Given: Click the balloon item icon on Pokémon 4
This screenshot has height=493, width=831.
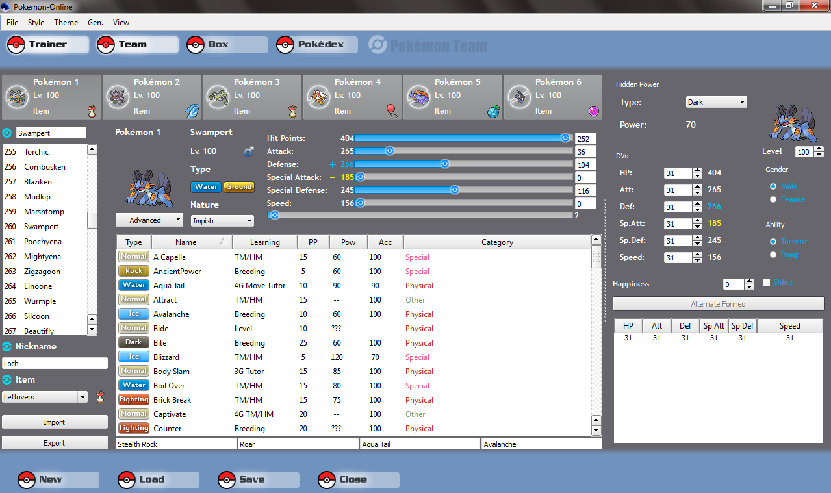Looking at the screenshot, I should [x=392, y=110].
